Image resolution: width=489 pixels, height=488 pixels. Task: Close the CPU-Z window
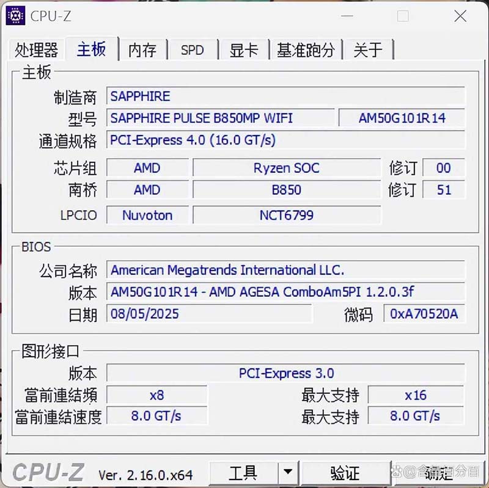coord(460,16)
